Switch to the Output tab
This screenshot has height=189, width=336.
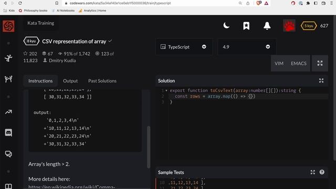click(x=70, y=81)
